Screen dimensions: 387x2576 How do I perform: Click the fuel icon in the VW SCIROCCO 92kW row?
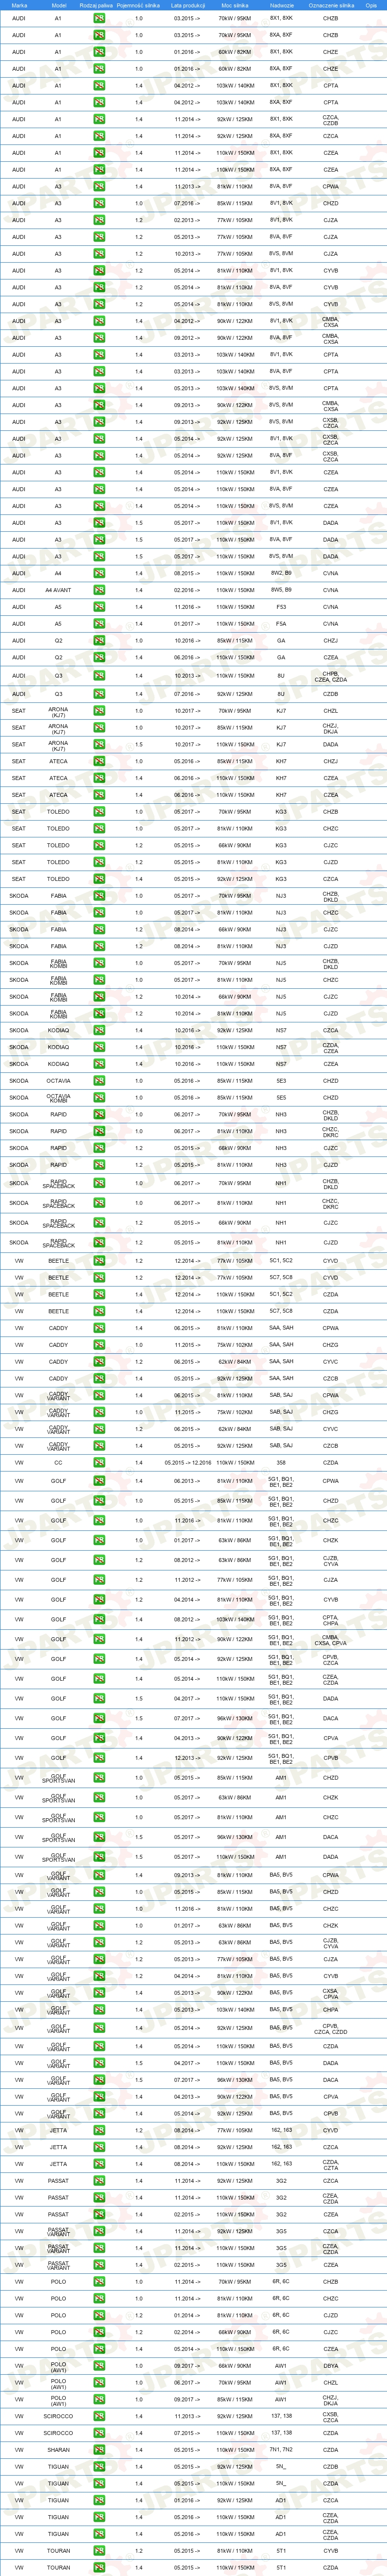[x=99, y=2416]
